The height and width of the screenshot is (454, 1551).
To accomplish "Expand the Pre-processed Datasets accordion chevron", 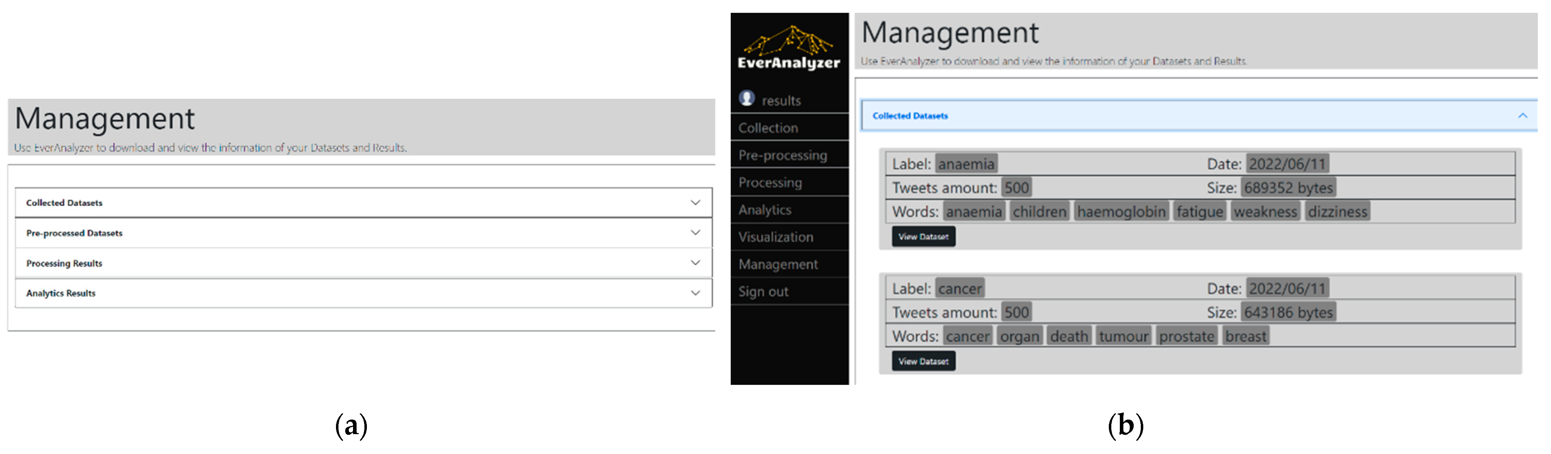I will (x=695, y=233).
